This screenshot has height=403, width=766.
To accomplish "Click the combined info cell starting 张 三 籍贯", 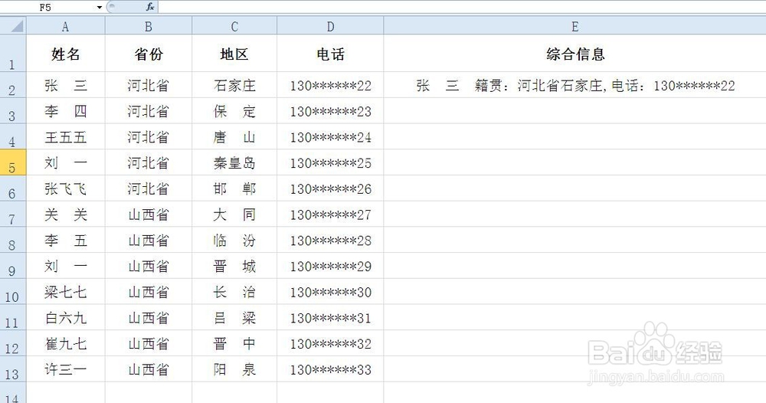I will pos(575,85).
